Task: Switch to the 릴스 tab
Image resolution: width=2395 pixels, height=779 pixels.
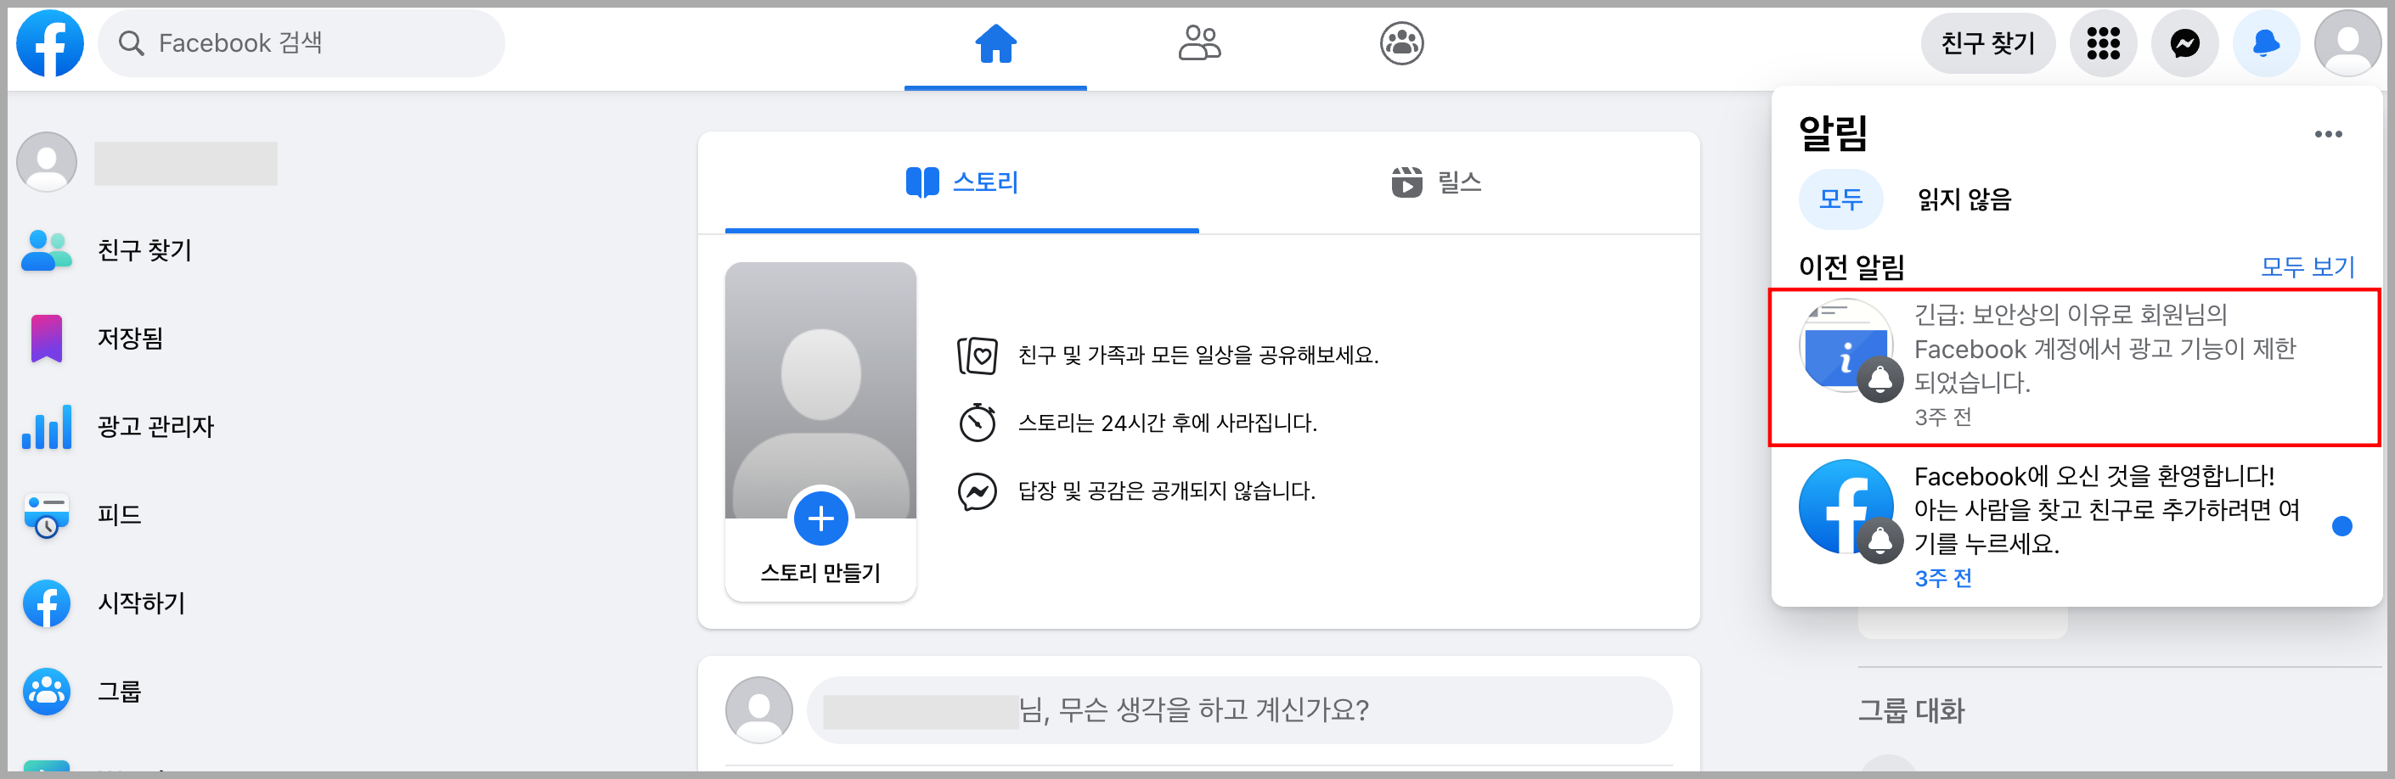Action: point(1435,183)
